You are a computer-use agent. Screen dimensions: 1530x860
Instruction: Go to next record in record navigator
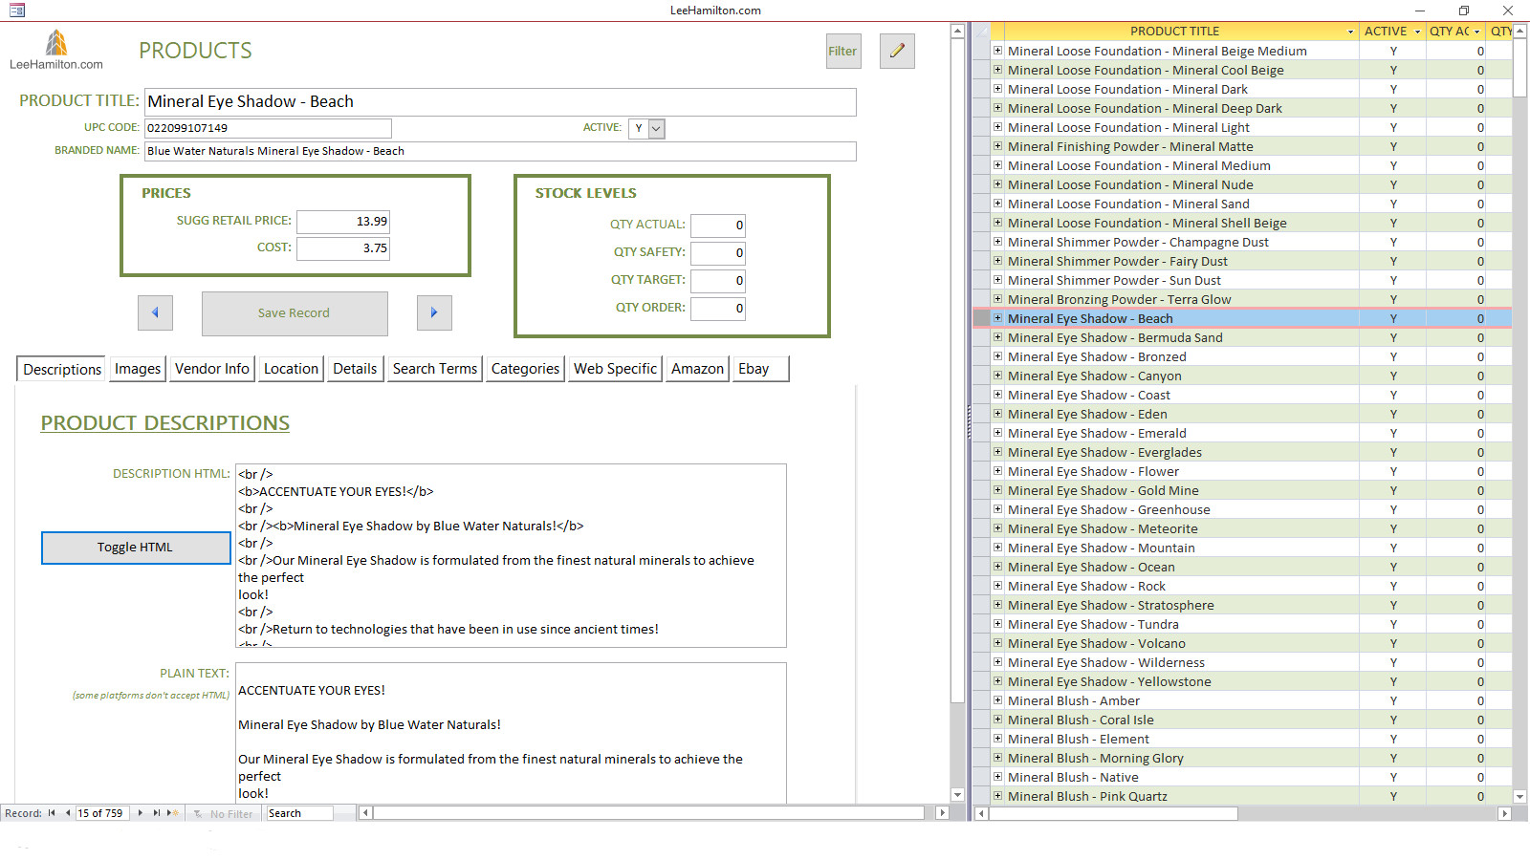point(141,813)
